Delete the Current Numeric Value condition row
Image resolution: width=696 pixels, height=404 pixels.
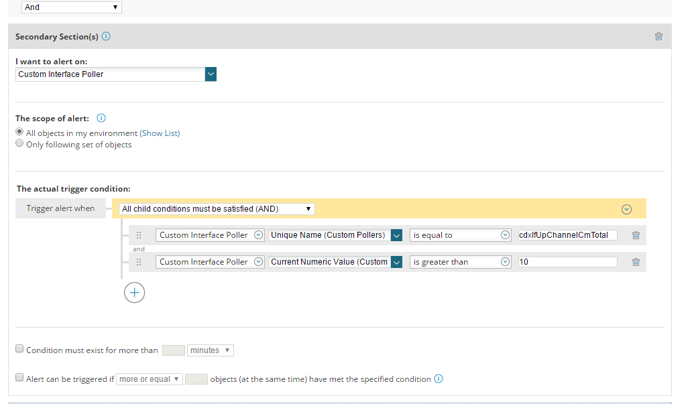pos(636,262)
